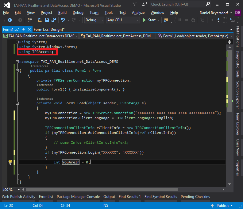
Task: Open the Find Results 1 tab
Action: coord(130,197)
